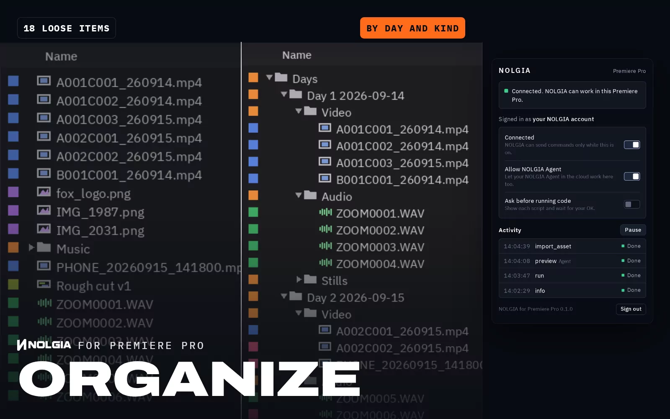Screen dimensions: 670x419
Task: Select the By Day and Kind tab
Action: pos(412,28)
